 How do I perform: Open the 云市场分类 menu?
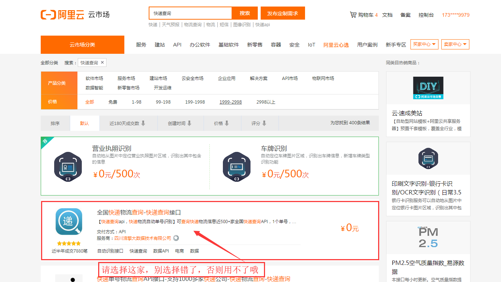tap(83, 45)
